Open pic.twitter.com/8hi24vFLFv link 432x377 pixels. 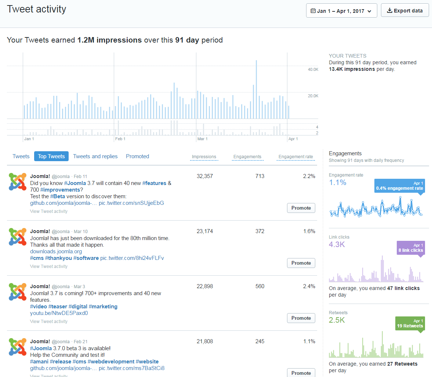point(132,258)
